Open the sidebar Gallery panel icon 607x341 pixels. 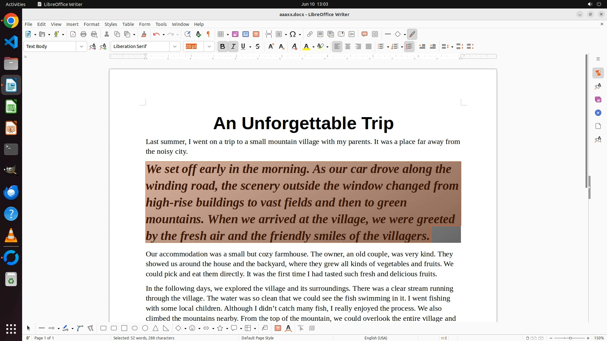pyautogui.click(x=598, y=100)
